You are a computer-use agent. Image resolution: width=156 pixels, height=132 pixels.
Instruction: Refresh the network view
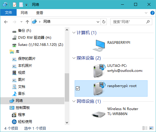tap(104, 22)
